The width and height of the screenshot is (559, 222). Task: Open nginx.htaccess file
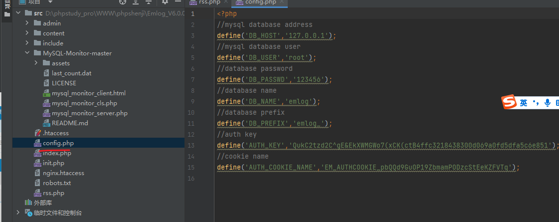(63, 173)
